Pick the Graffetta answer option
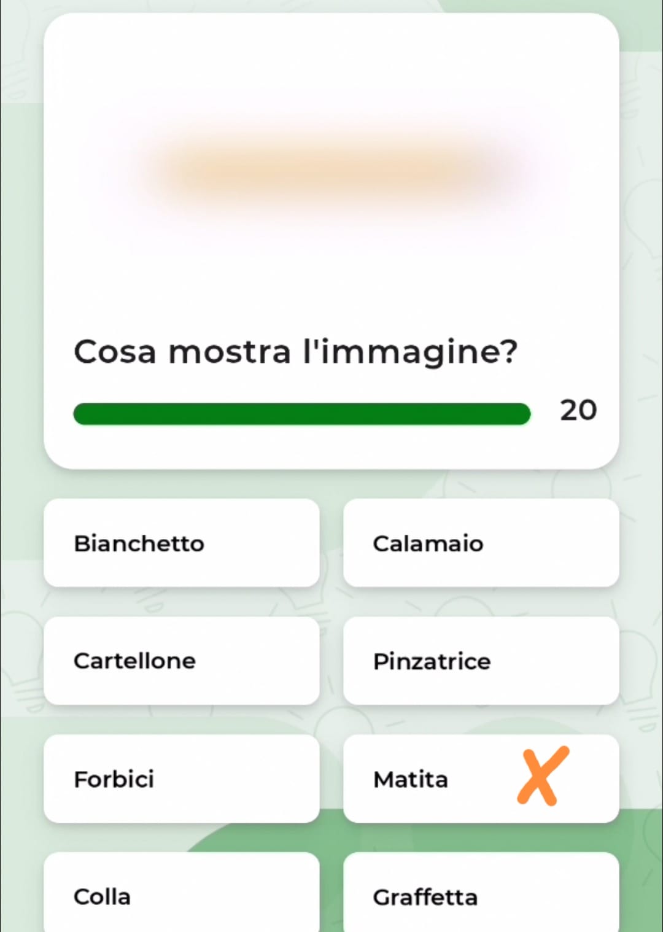The width and height of the screenshot is (663, 932). (481, 895)
